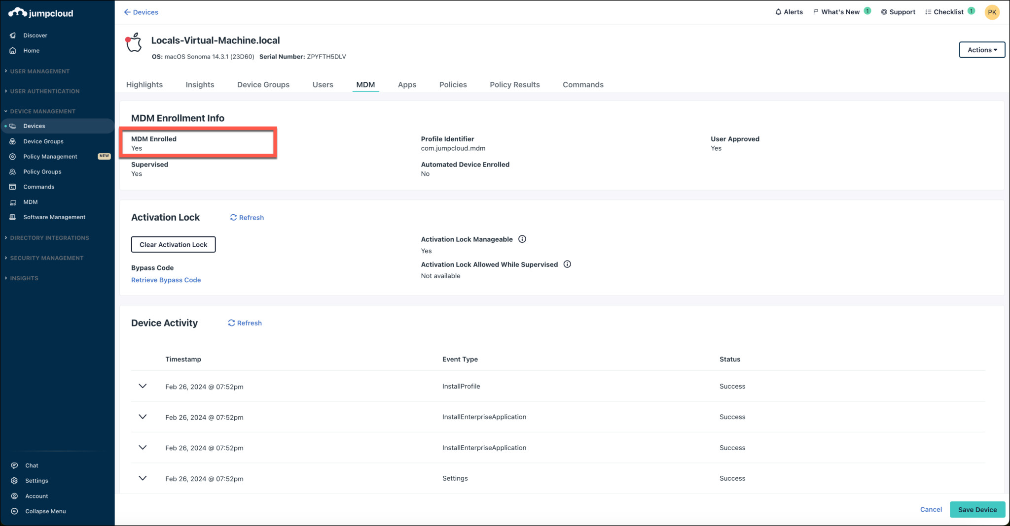Select Discover in the sidebar

(35, 35)
